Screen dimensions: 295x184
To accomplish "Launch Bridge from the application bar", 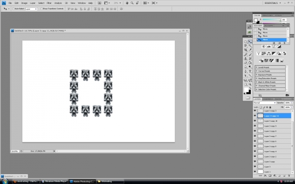I will click(x=99, y=3).
